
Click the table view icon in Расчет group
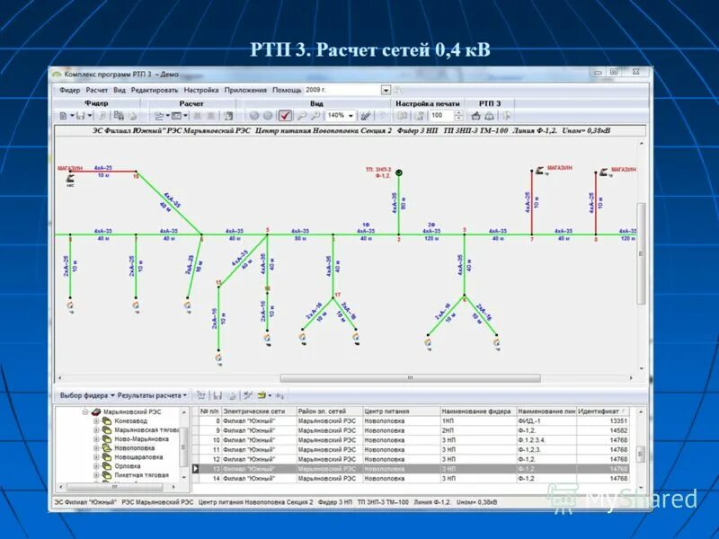(176, 116)
